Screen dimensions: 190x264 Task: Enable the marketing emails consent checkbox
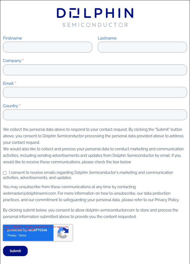(5, 173)
